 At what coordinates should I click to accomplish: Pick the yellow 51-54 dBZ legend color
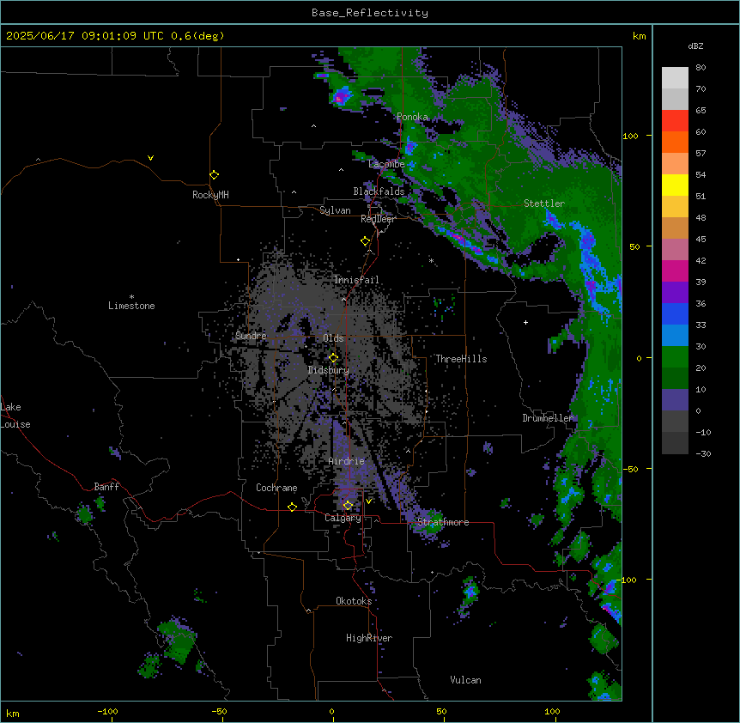[x=675, y=185]
